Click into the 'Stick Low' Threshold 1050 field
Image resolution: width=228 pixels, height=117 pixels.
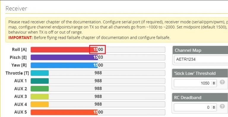(x=195, y=83)
